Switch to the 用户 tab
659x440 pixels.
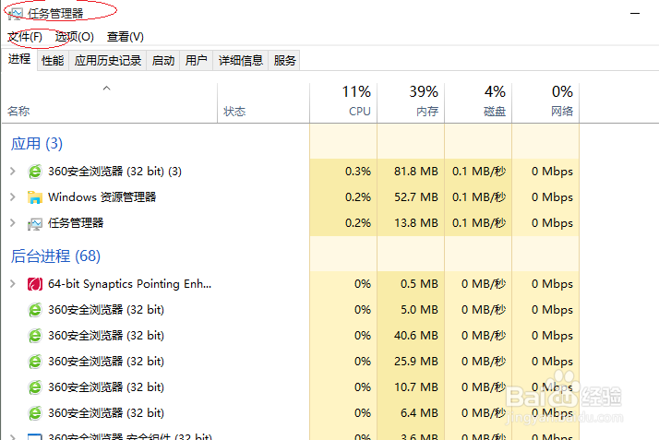coord(197,61)
